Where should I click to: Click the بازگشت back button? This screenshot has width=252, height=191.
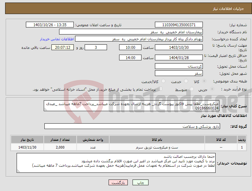coord(118,182)
